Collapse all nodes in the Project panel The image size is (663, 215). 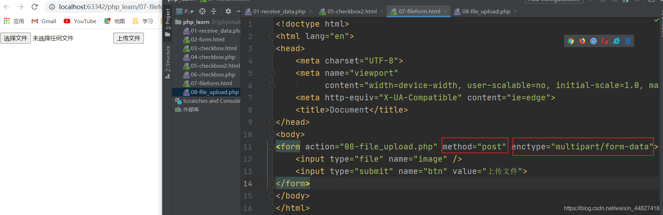pos(214,11)
